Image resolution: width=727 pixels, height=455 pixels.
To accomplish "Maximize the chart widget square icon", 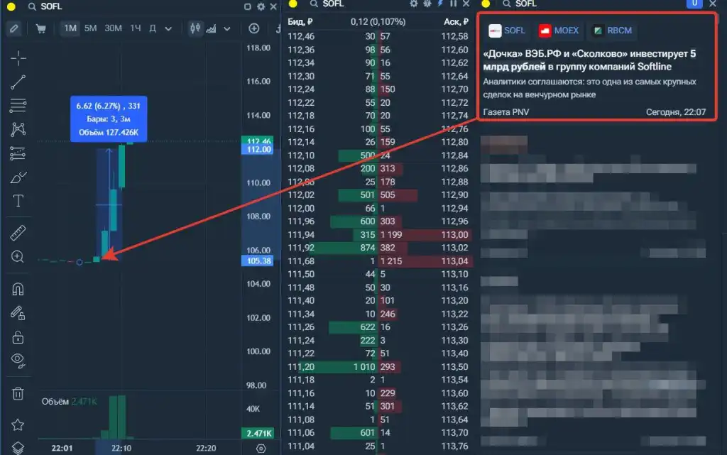I will tap(248, 6).
